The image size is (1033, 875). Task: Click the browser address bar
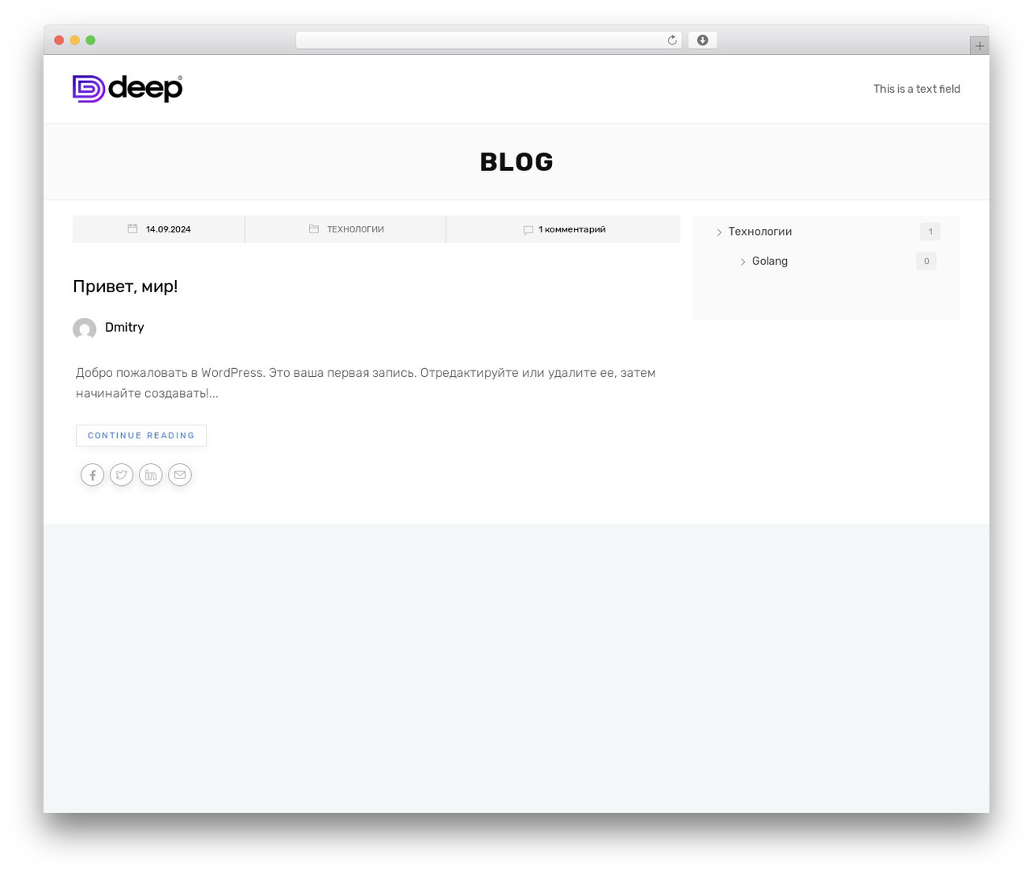[488, 40]
